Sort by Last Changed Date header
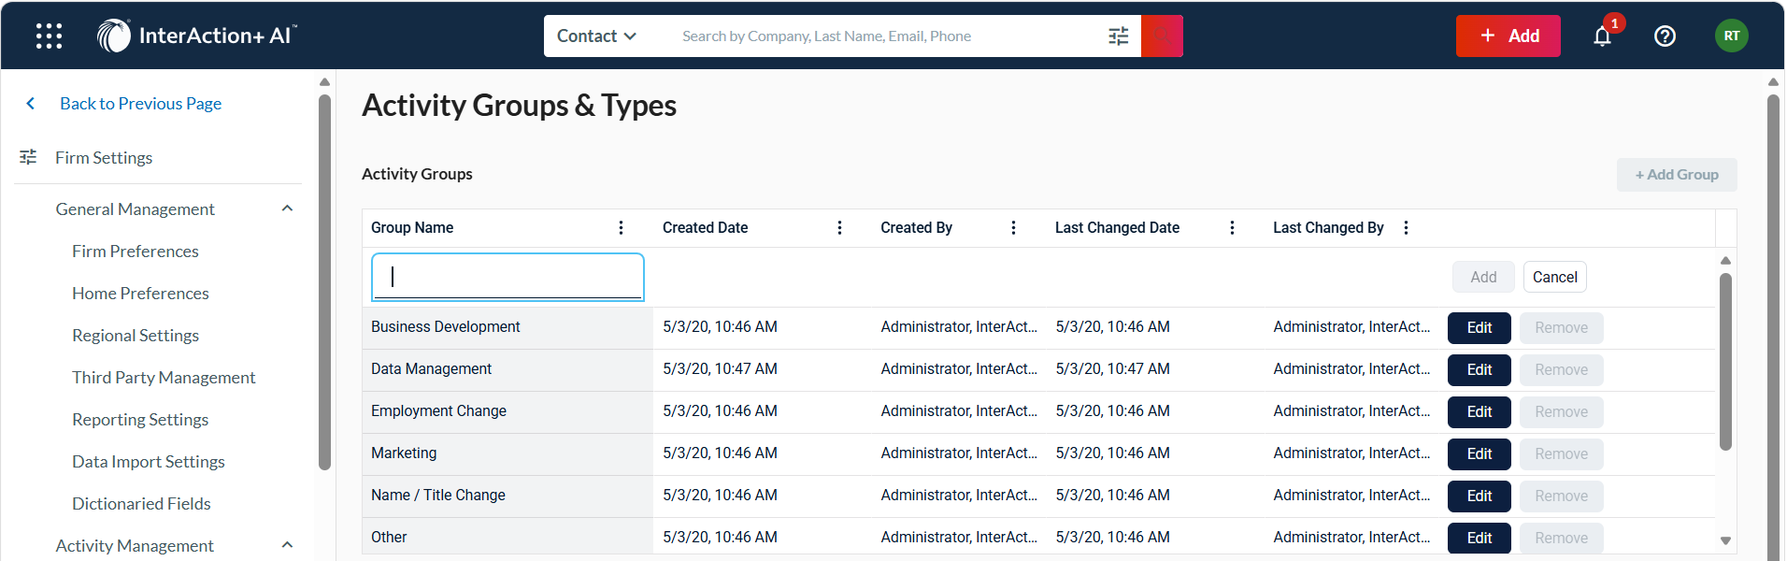Image resolution: width=1787 pixels, height=561 pixels. coord(1117,227)
